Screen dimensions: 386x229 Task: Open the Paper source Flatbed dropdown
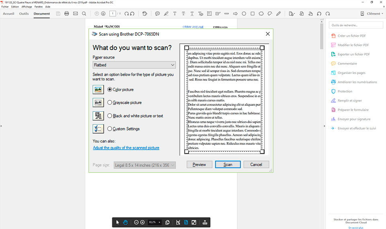pyautogui.click(x=134, y=65)
